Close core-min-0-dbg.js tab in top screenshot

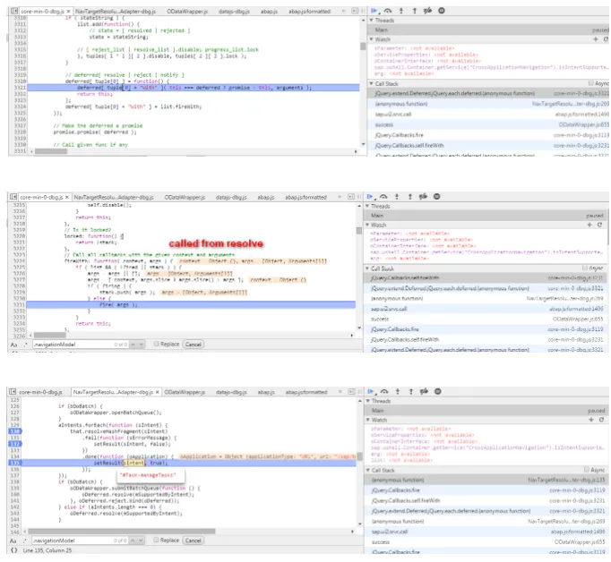tap(69, 12)
